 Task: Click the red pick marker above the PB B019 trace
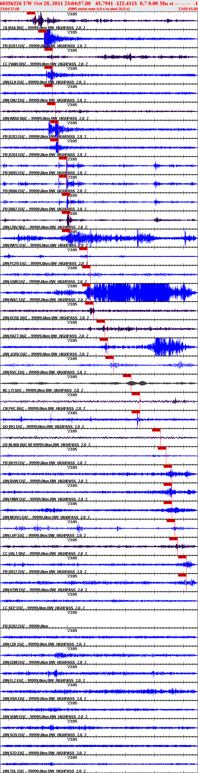(162, 448)
